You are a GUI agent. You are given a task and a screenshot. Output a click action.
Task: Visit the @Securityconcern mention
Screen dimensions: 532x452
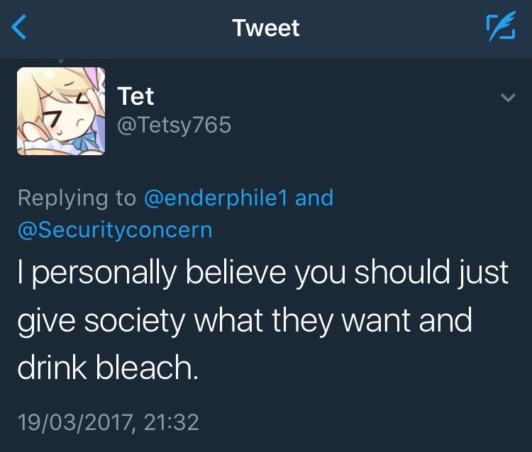pyautogui.click(x=115, y=230)
